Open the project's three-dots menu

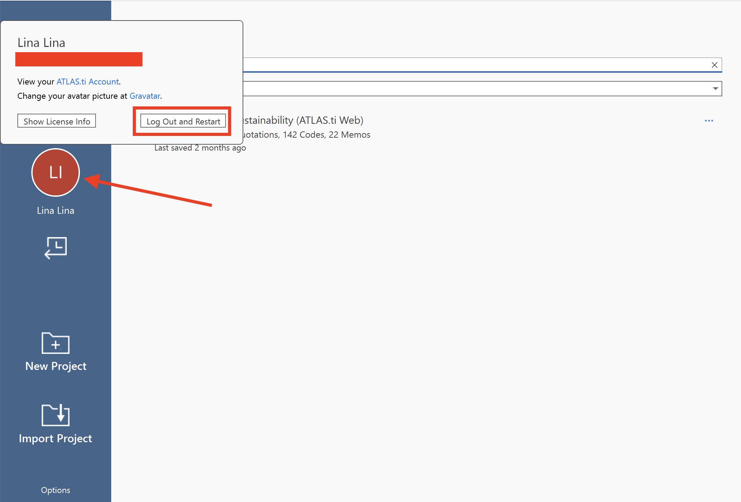(709, 121)
